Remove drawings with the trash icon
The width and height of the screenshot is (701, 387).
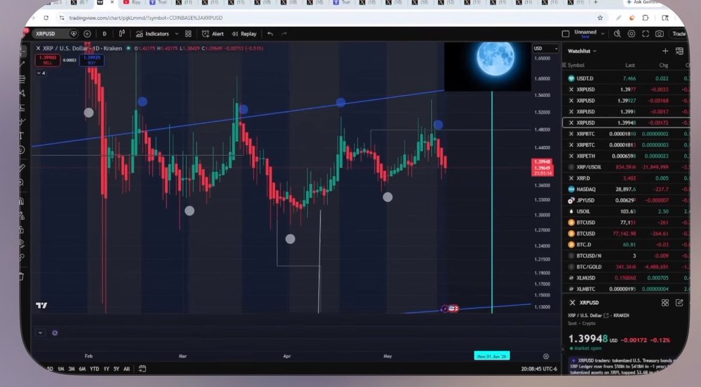tap(22, 277)
